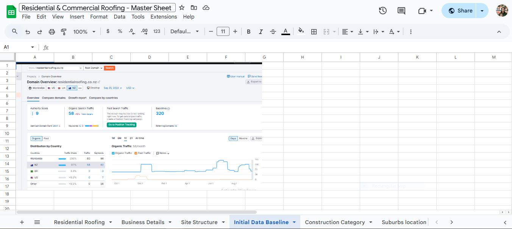Image resolution: width=512 pixels, height=229 pixels.
Task: Open more number formats 123
Action: [157, 32]
